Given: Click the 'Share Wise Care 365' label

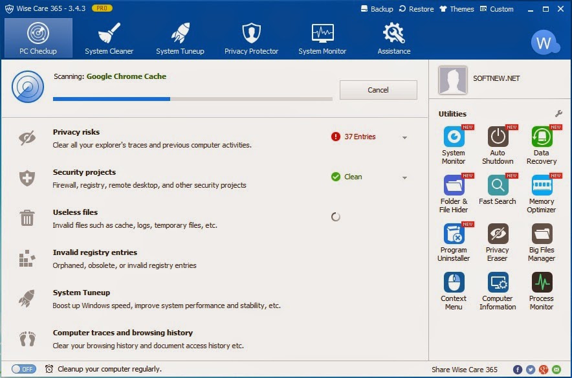Looking at the screenshot, I should pyautogui.click(x=465, y=370).
